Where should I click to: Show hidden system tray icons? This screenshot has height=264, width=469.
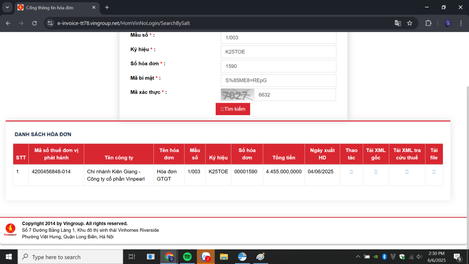(x=358, y=257)
